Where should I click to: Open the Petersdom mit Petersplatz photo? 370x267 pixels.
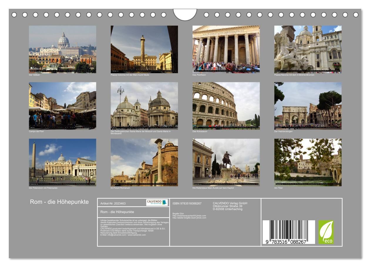(62, 162)
